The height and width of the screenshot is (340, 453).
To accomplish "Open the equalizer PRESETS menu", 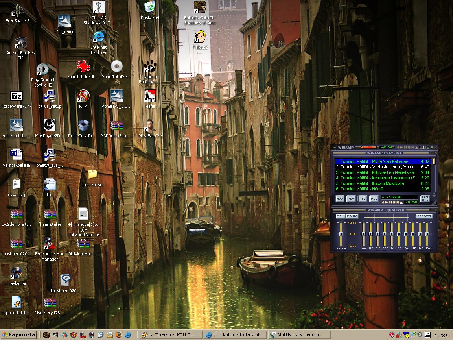I will pyautogui.click(x=424, y=216).
